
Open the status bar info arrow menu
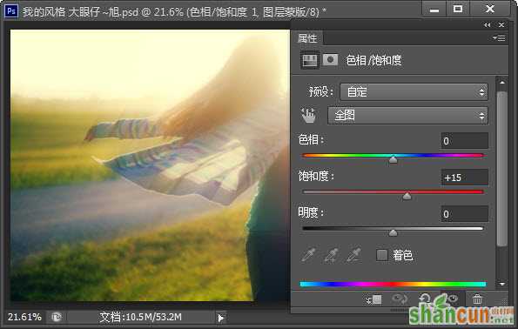pos(220,318)
